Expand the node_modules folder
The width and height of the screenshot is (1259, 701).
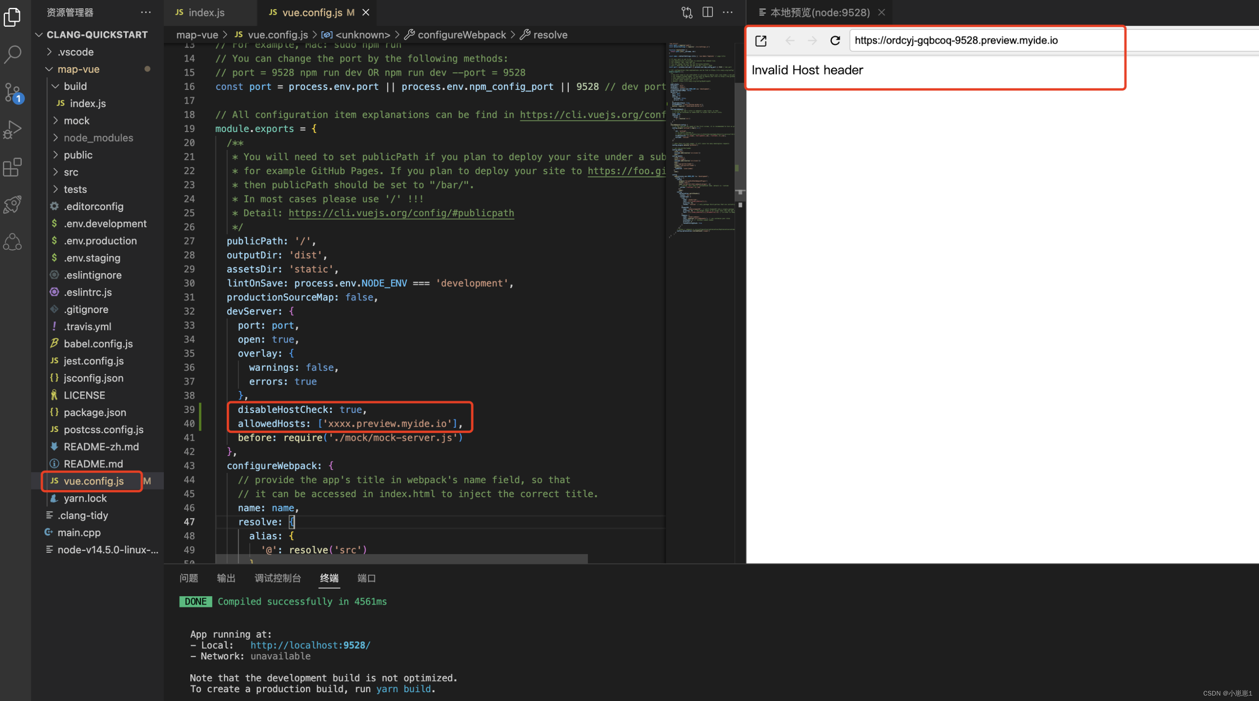[98, 138]
